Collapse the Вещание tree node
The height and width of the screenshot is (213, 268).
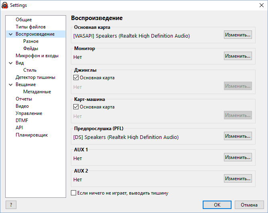(x=10, y=84)
